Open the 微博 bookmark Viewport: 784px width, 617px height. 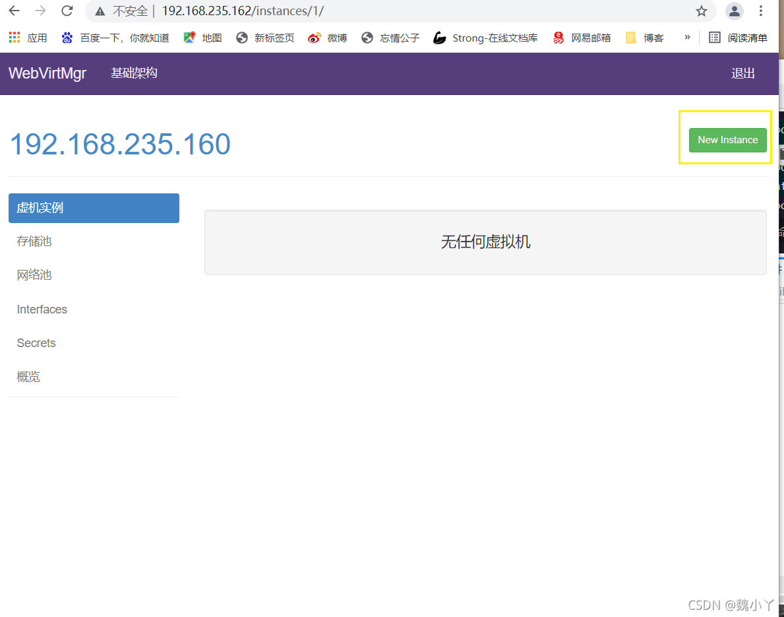point(328,38)
